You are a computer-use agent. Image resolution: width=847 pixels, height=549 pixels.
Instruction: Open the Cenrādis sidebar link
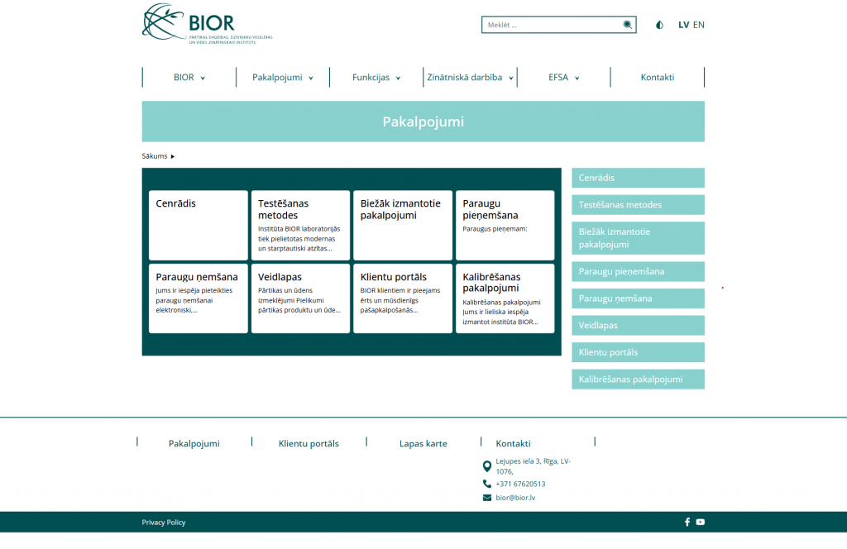(x=638, y=178)
